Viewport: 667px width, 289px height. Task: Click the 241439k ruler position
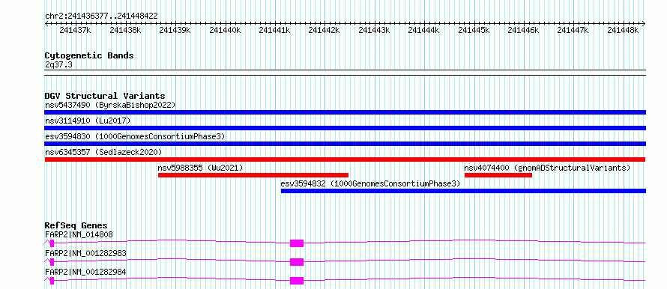pos(175,30)
